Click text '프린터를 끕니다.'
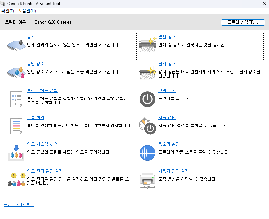This screenshot has height=219, width=269. pos(173,98)
